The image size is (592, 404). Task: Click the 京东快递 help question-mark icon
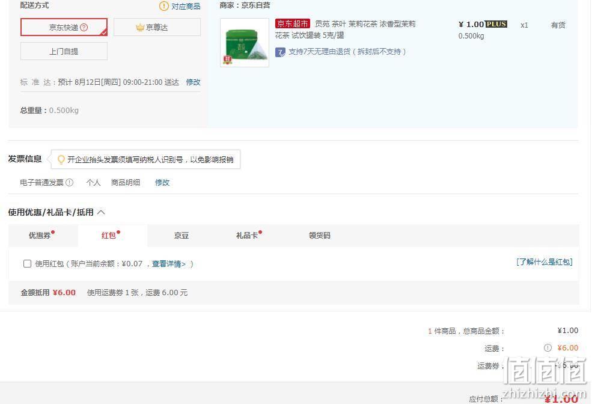point(84,27)
